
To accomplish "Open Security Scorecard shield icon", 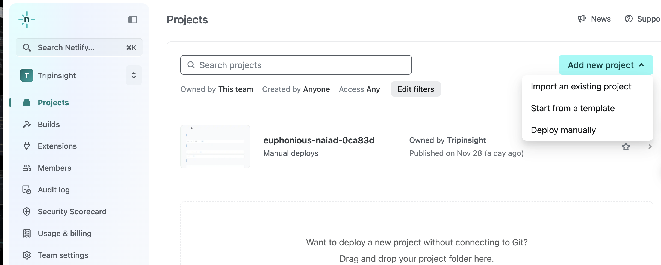I will [26, 212].
